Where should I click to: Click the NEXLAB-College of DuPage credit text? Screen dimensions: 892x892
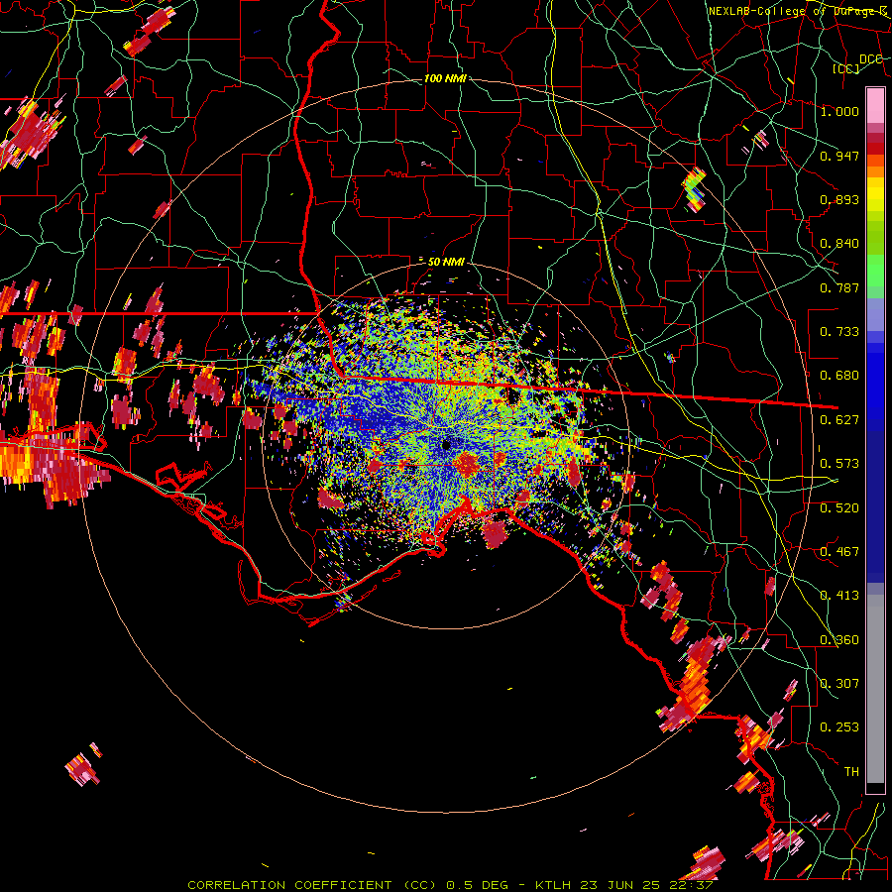coord(798,11)
